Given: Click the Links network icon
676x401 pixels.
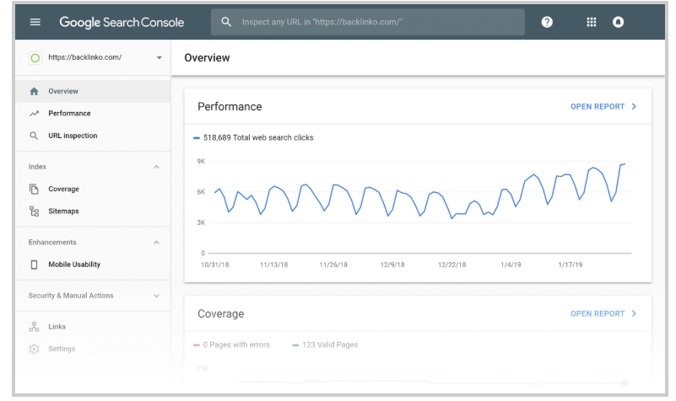Looking at the screenshot, I should pyautogui.click(x=34, y=327).
